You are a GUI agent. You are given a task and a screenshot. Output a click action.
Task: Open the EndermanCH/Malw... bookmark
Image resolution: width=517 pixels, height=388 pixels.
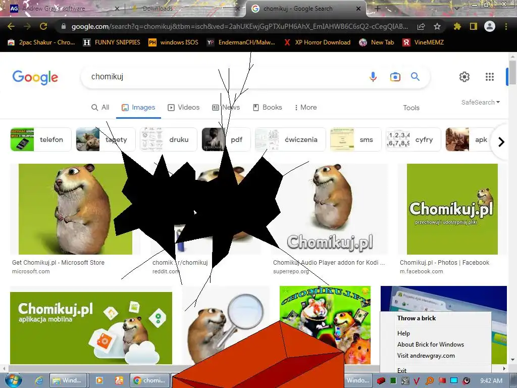point(241,42)
